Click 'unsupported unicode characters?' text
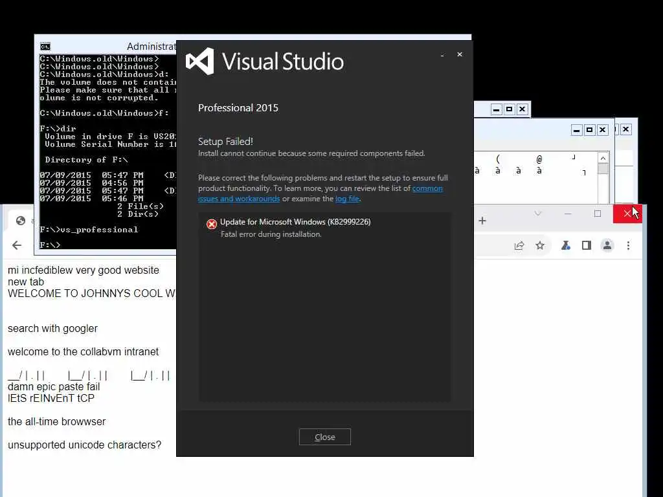This screenshot has width=663, height=497. (x=85, y=445)
